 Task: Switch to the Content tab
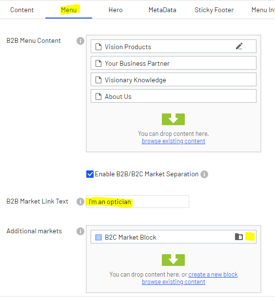pos(22,10)
